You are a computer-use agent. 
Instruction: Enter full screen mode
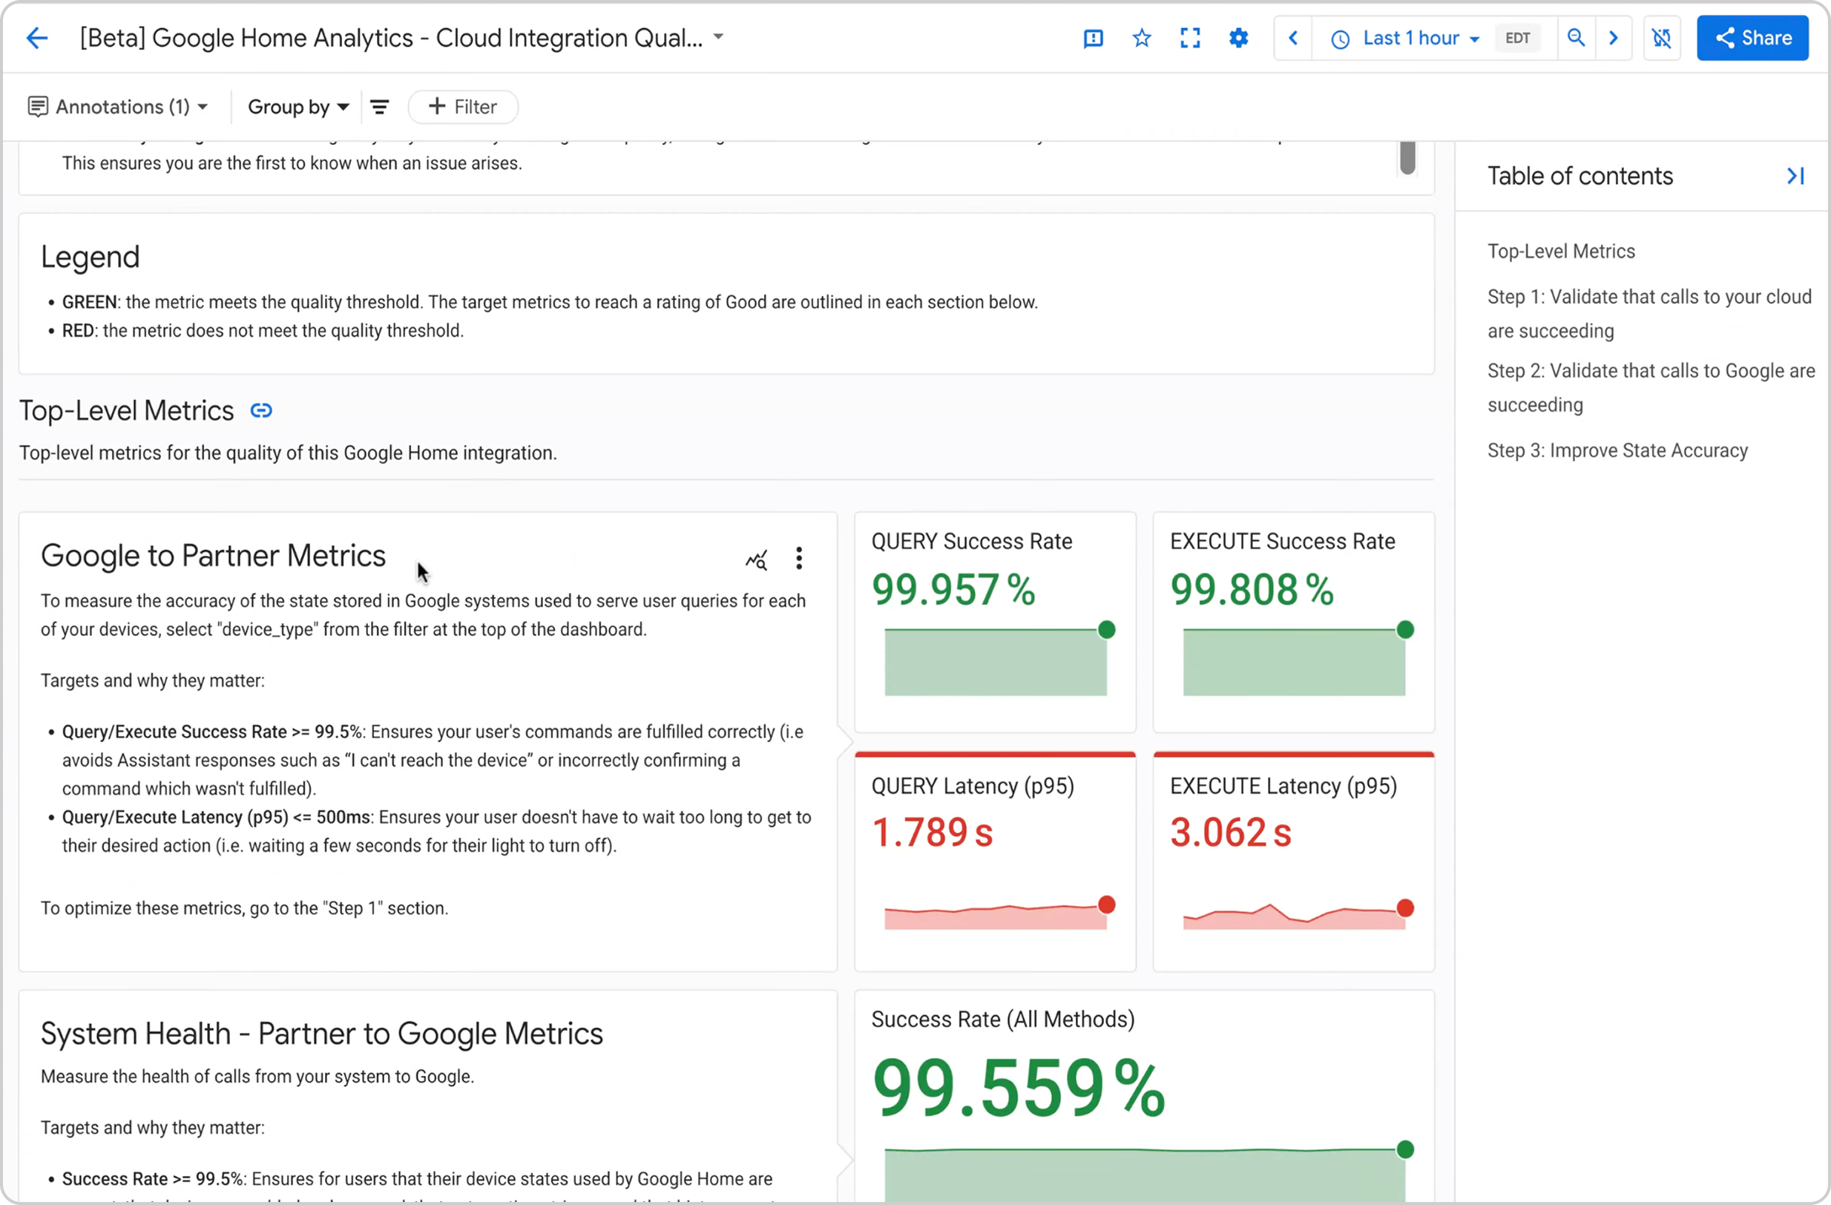(x=1190, y=38)
